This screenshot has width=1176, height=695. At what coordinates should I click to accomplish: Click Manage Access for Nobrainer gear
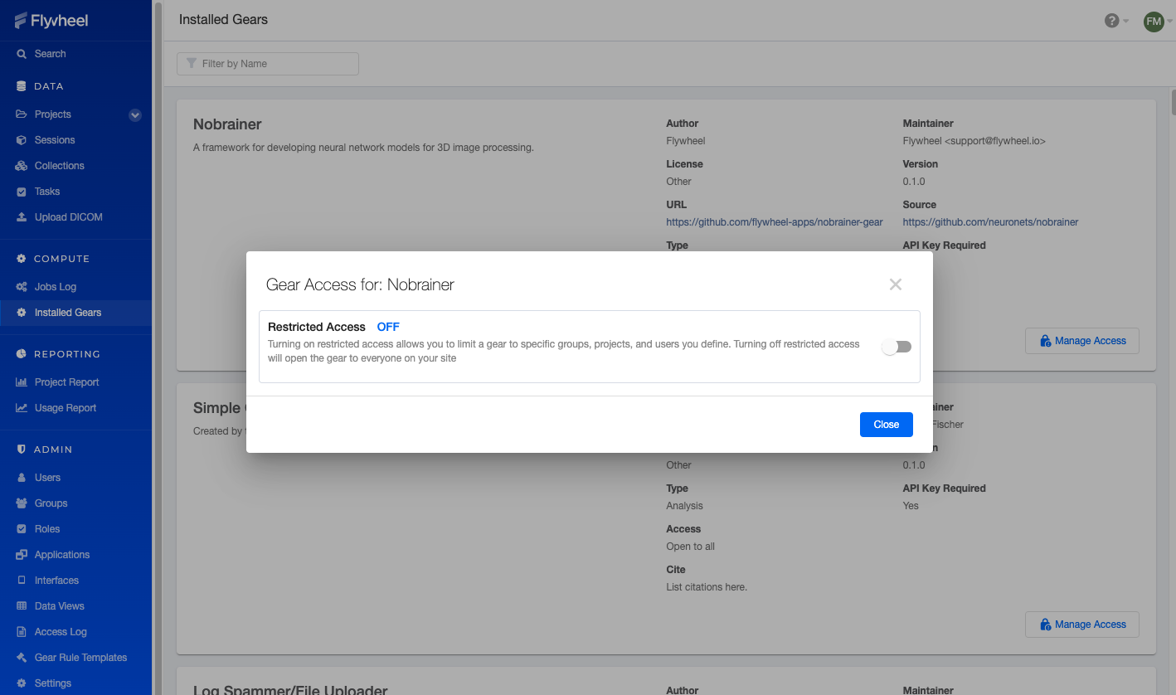(1082, 341)
